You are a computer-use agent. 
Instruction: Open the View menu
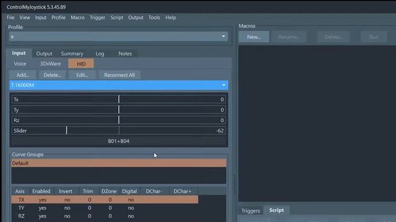click(x=25, y=17)
